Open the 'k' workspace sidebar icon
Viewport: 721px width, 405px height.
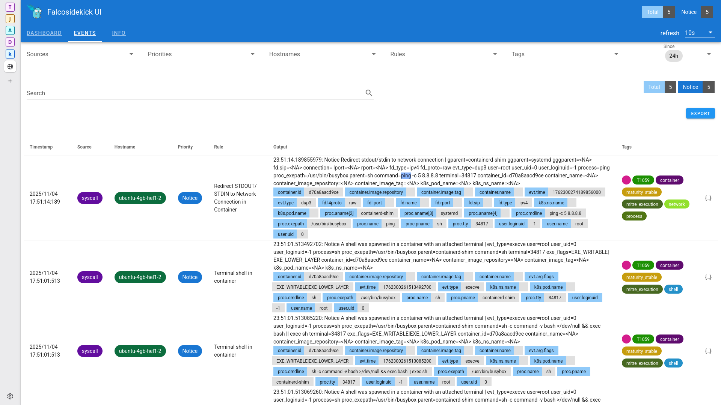point(10,54)
